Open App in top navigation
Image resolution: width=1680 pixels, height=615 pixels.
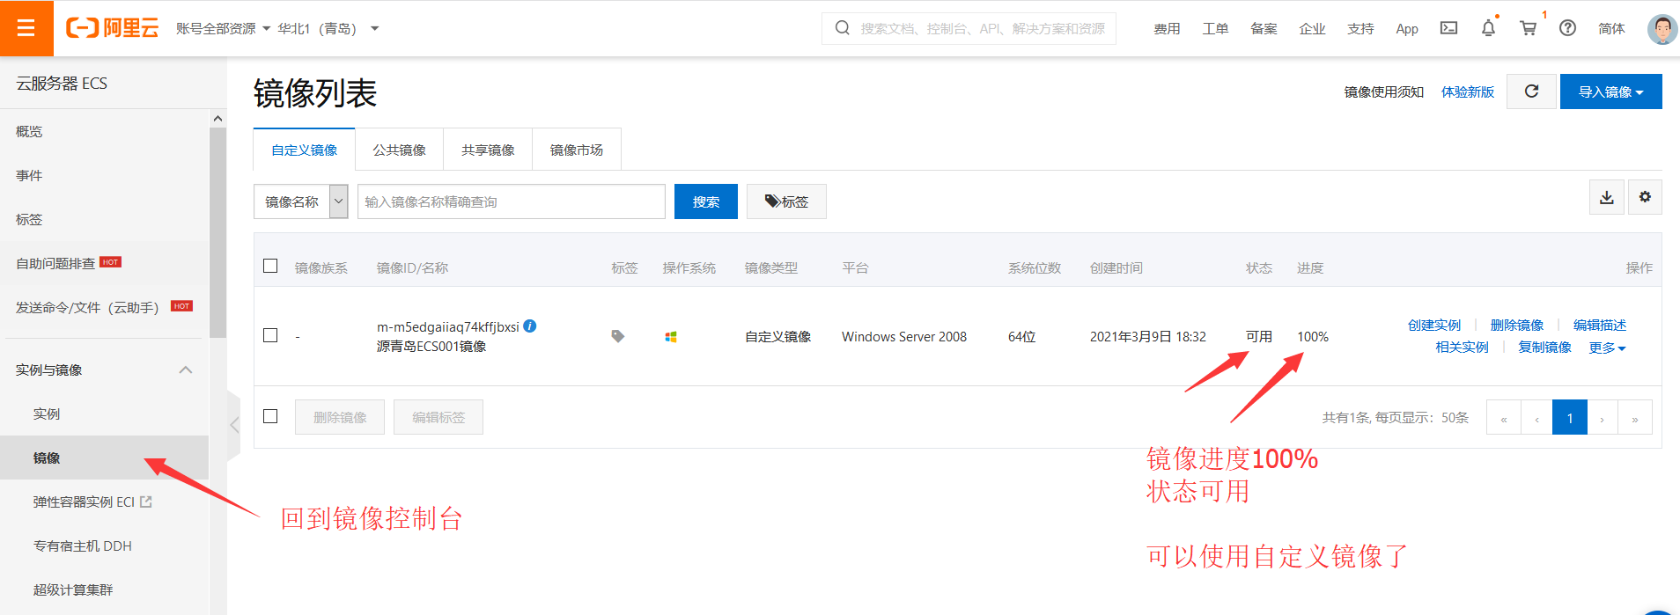pyautogui.click(x=1407, y=29)
